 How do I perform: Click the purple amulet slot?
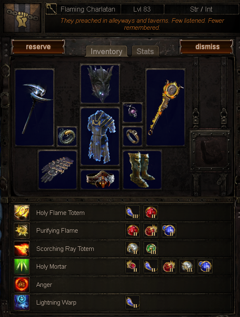[133, 113]
